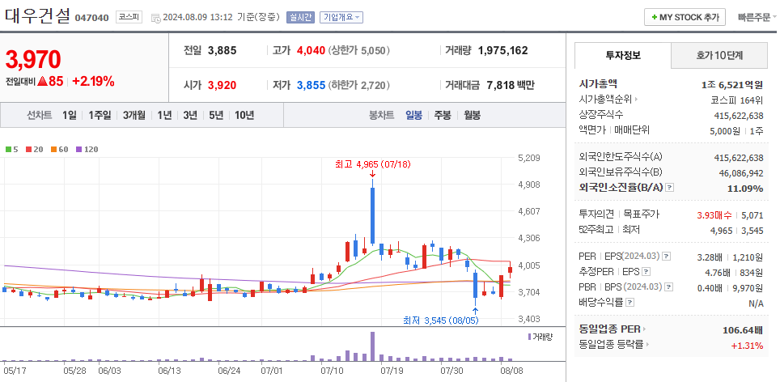Click the MY STOCK 추가 button
This screenshot has width=780, height=382.
click(685, 18)
